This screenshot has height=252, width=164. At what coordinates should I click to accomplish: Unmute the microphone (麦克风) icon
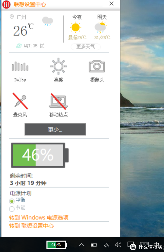coord(20,101)
